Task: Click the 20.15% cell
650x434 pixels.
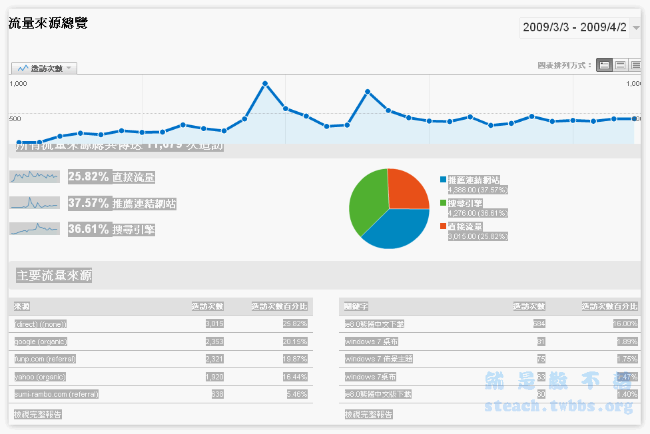Action: tap(295, 341)
